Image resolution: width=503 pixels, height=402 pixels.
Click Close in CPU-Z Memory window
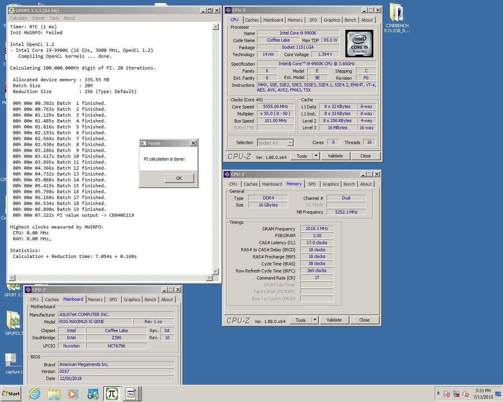click(364, 320)
